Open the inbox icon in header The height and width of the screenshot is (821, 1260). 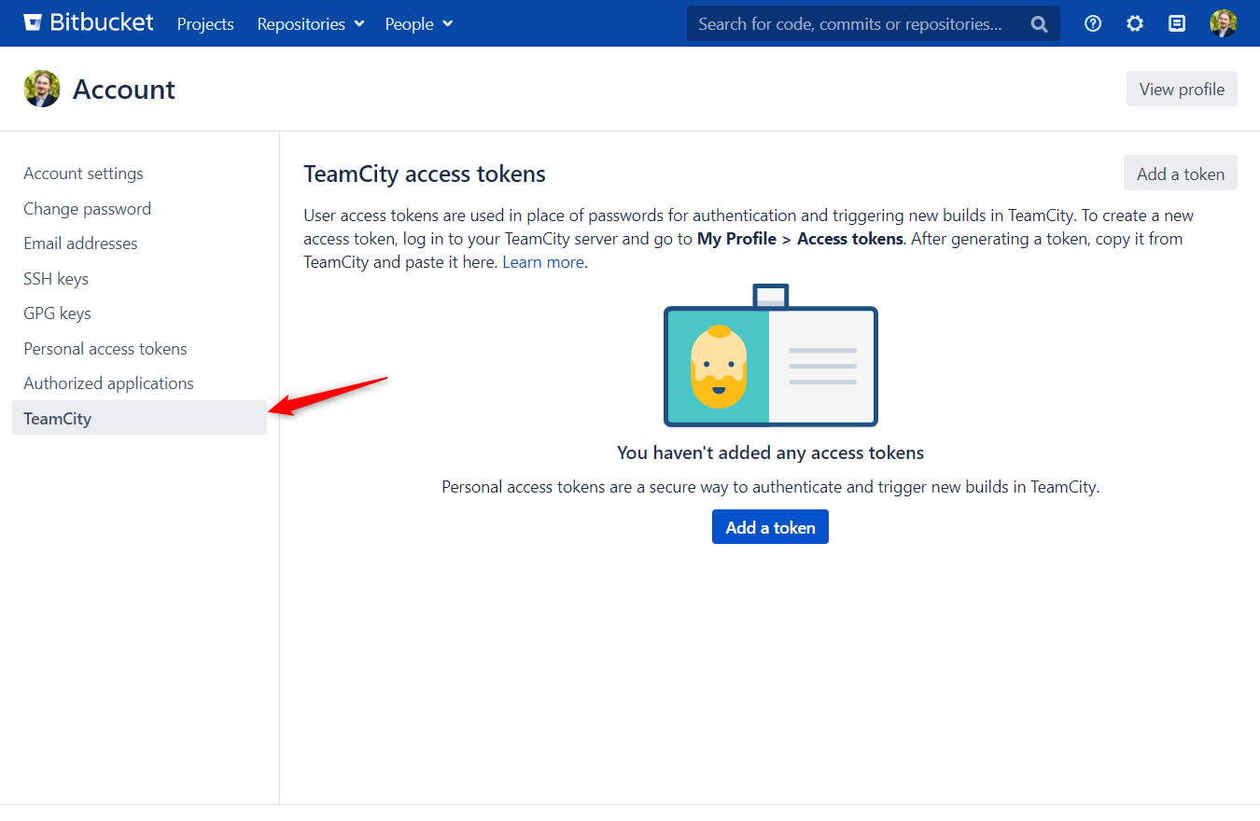(1177, 24)
